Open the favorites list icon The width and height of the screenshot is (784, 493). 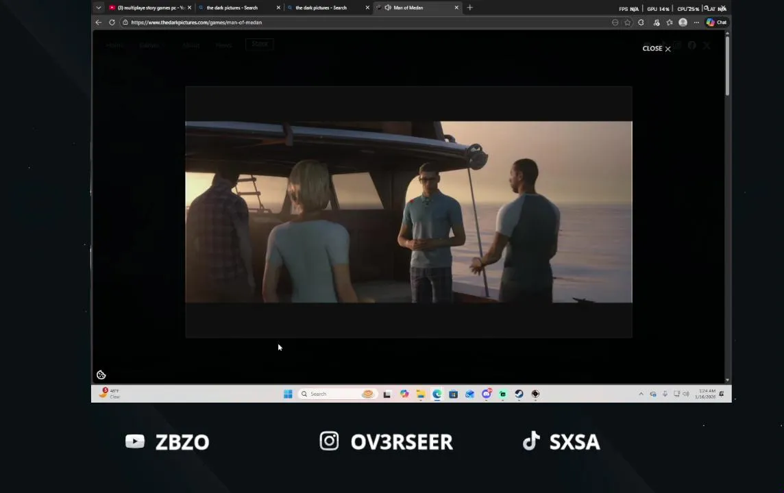pyautogui.click(x=670, y=23)
